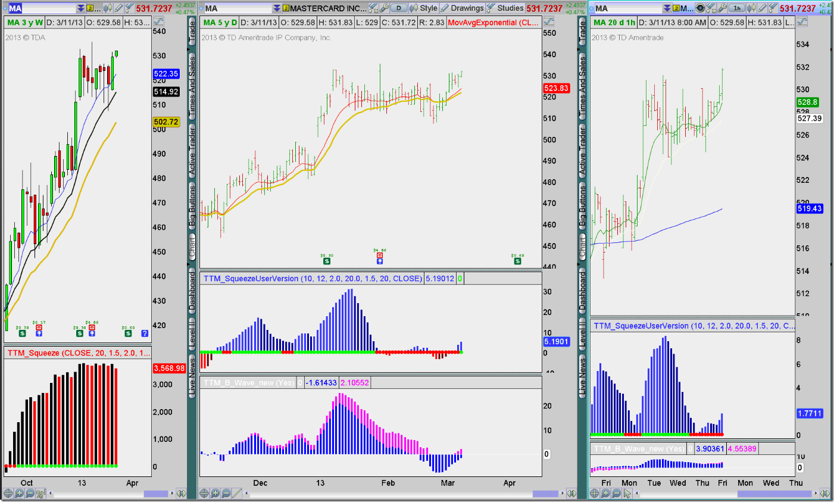Open Dashboard tab on left sidebar
This screenshot has width=834, height=502.
pyautogui.click(x=192, y=291)
